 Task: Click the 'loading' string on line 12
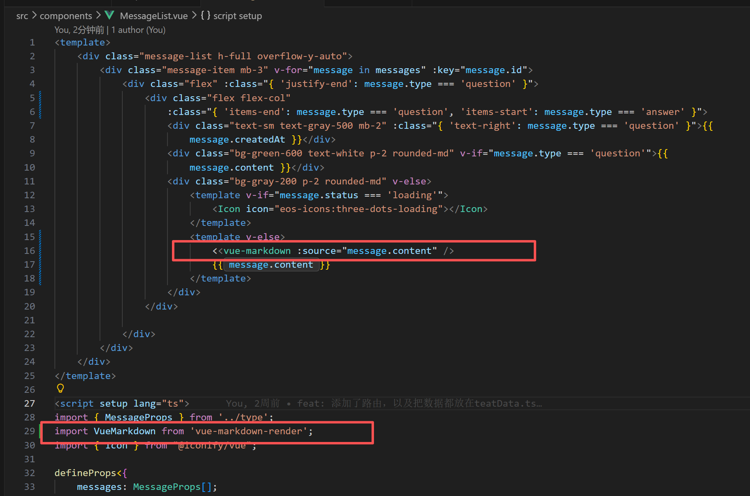[x=412, y=195]
